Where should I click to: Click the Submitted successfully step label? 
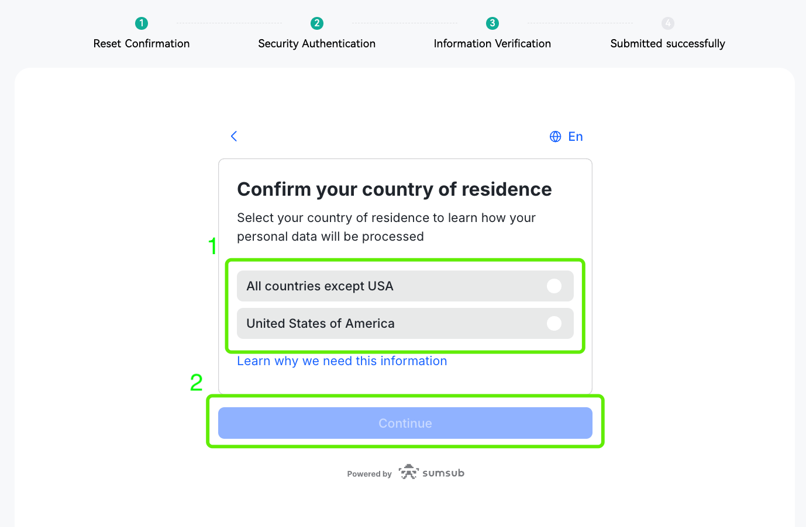click(x=668, y=44)
